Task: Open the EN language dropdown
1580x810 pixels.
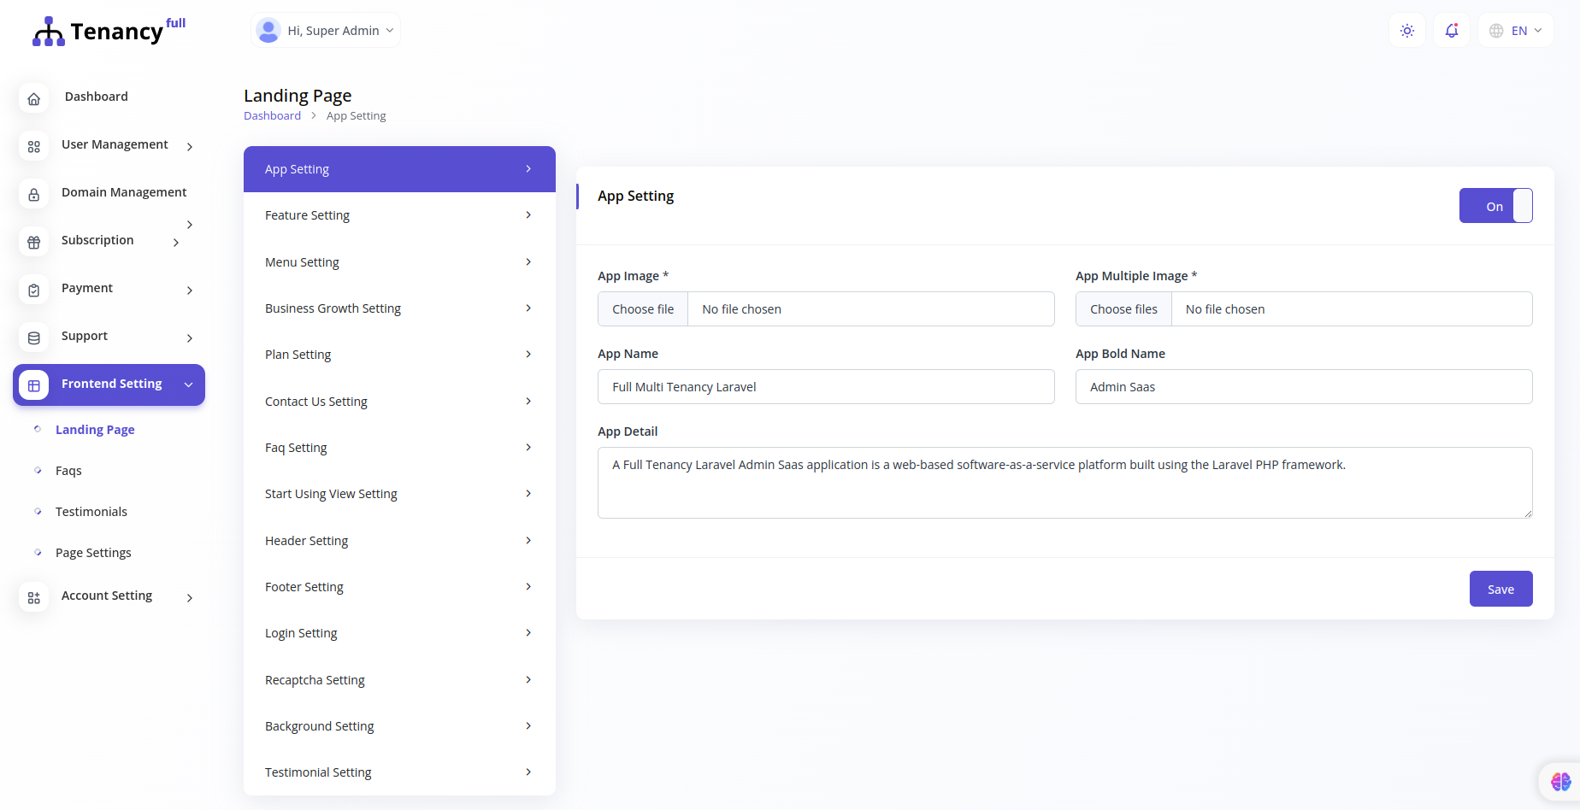Action: point(1516,31)
